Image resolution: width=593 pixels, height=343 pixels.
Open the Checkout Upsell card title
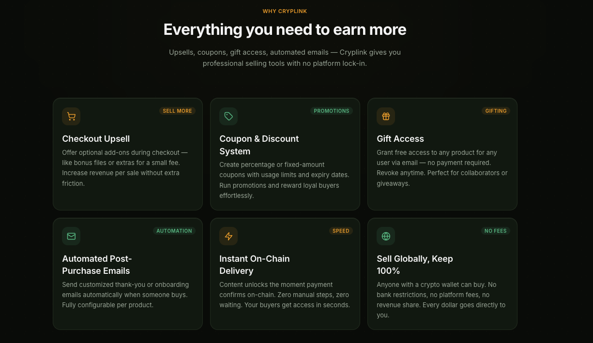(96, 139)
